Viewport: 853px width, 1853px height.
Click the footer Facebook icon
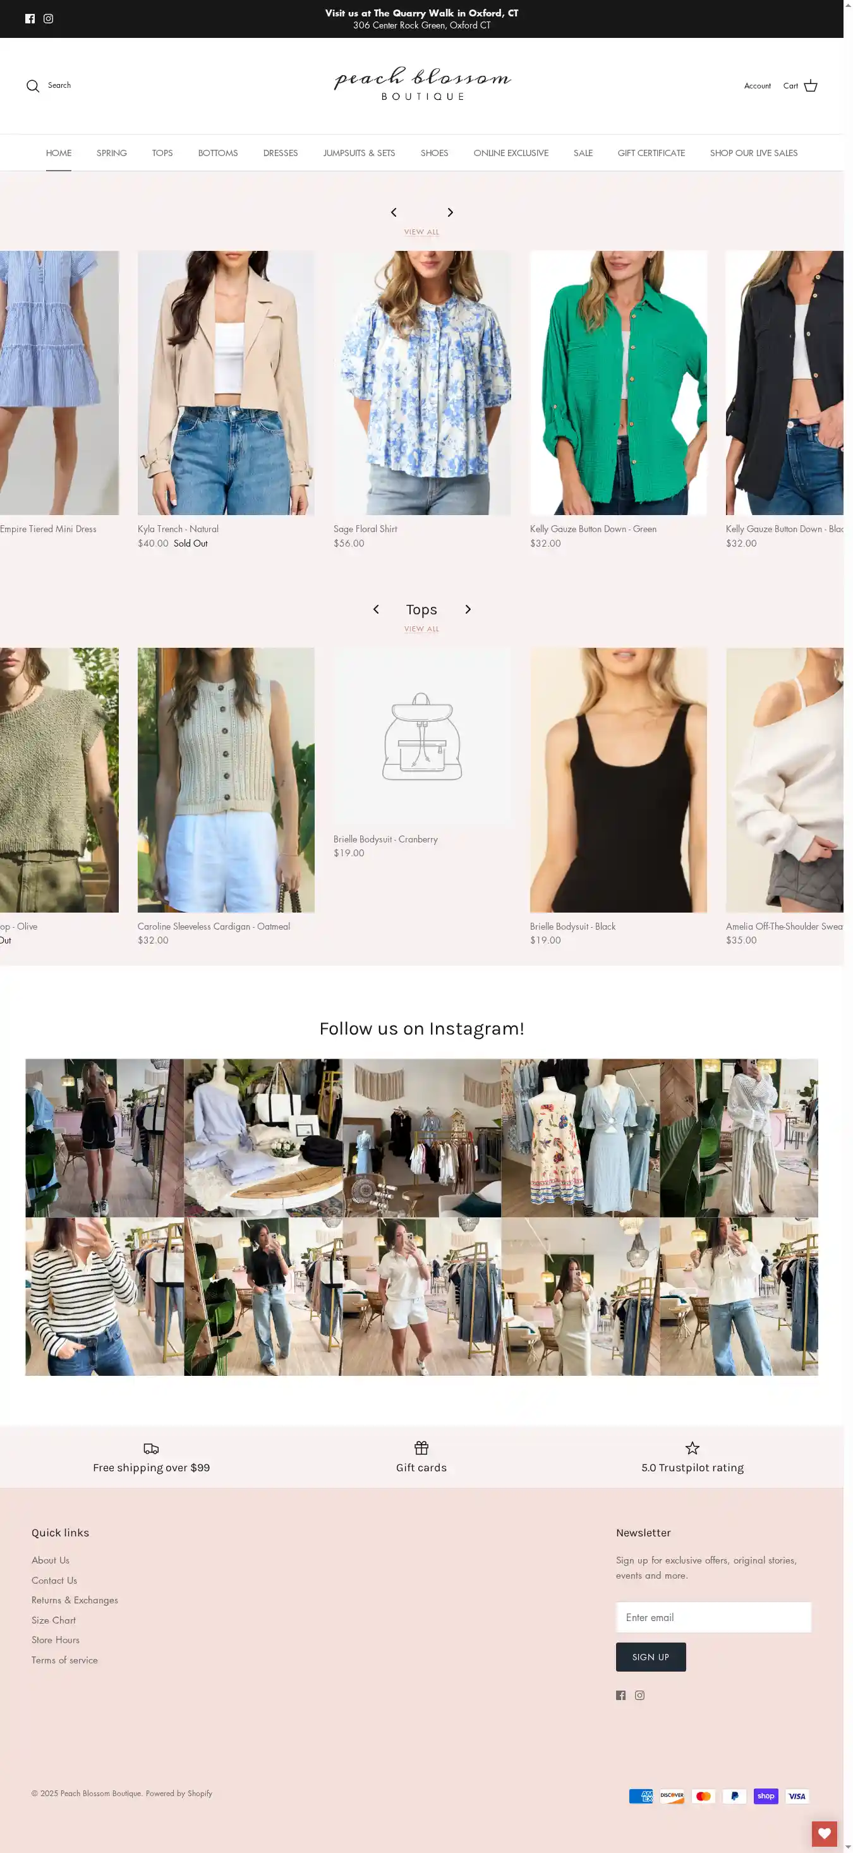coord(620,1695)
